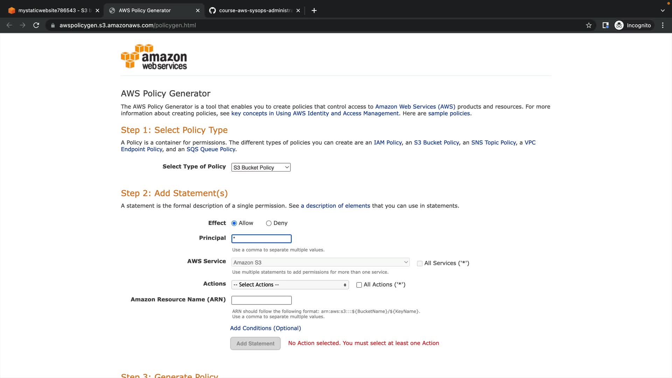Open the AWS Service dropdown
Screen dimensions: 672x378
[x=320, y=262]
